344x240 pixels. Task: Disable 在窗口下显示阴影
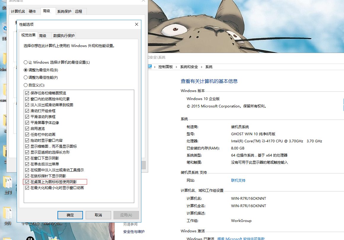(x=27, y=158)
